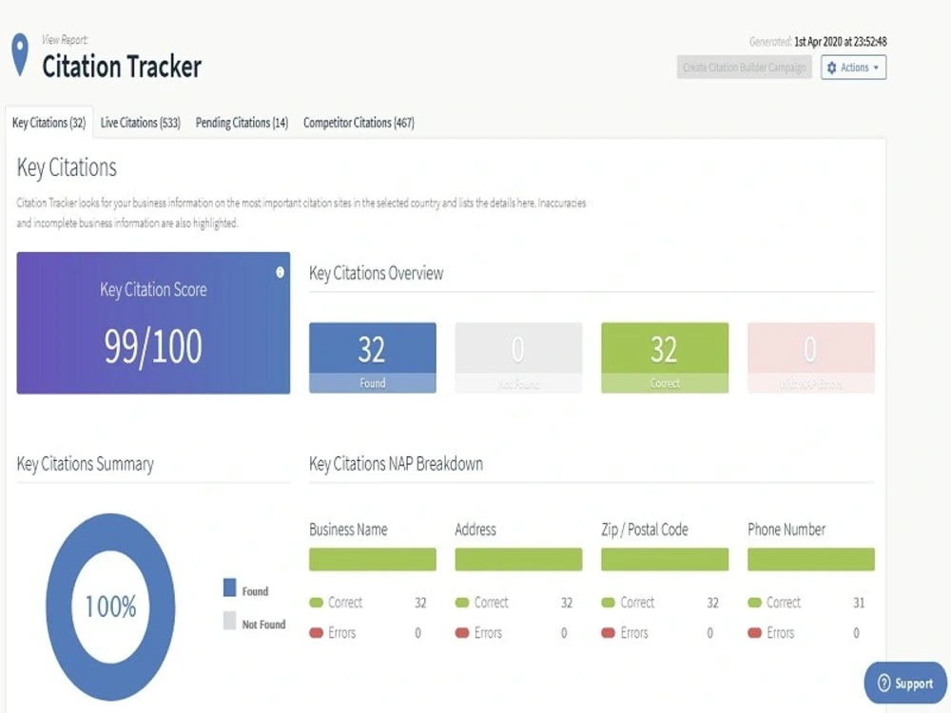951x713 pixels.
Task: Click the Key Citations NAP Breakdown heading
Action: [x=396, y=464]
